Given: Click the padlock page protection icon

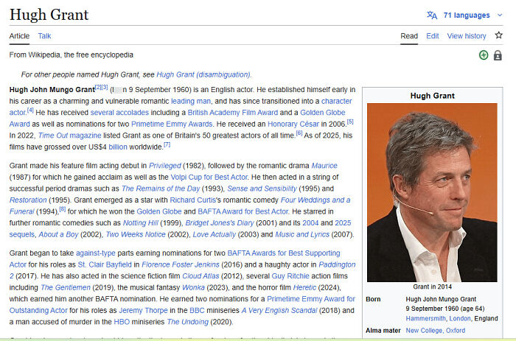Looking at the screenshot, I should 498,55.
